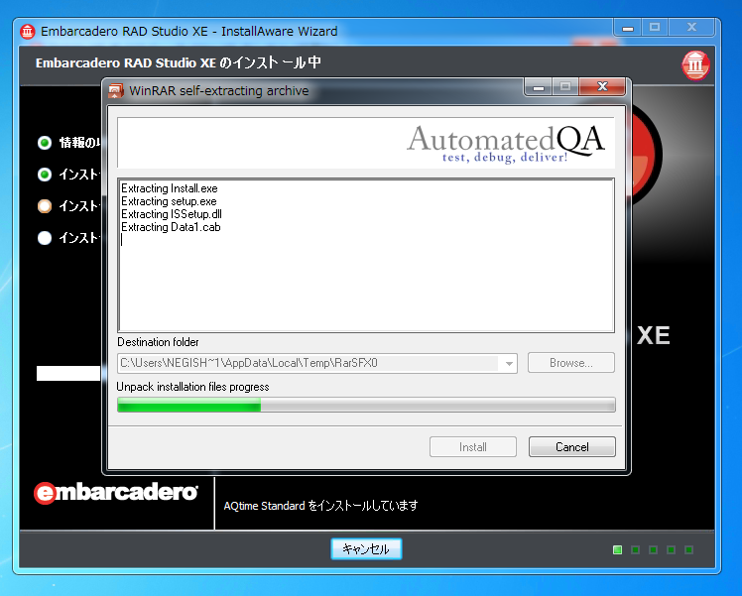
Task: Click 'Extracting Data1.cab' log line
Action: coord(171,227)
